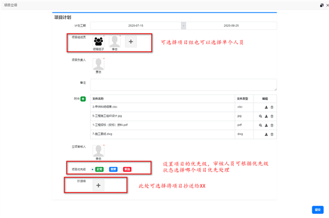Viewport: 329px width, 218px height.
Task: Click the red 紧急 priority tag
Action: pos(127,169)
